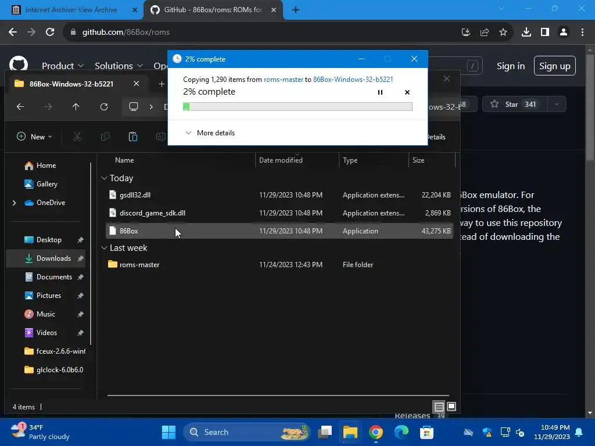Expand the OneDrive tree node
The height and width of the screenshot is (446, 595).
tap(15, 203)
